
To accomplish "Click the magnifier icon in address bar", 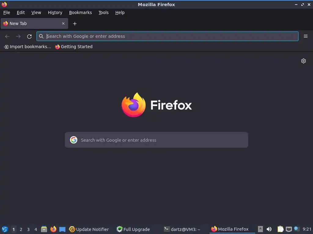I will click(x=41, y=36).
